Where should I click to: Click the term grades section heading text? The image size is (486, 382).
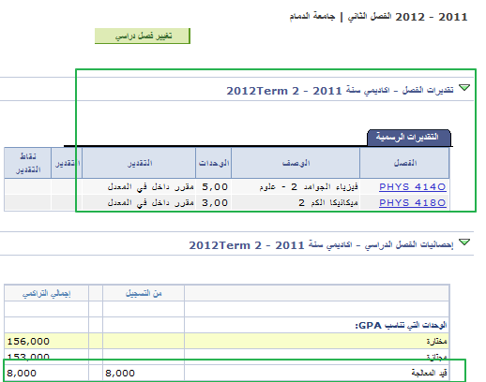coord(340,91)
